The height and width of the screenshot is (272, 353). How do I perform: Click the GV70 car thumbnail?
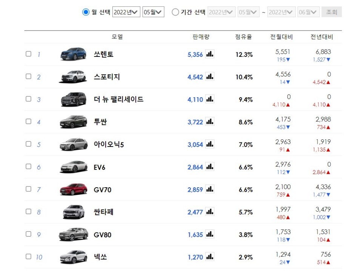(x=74, y=189)
